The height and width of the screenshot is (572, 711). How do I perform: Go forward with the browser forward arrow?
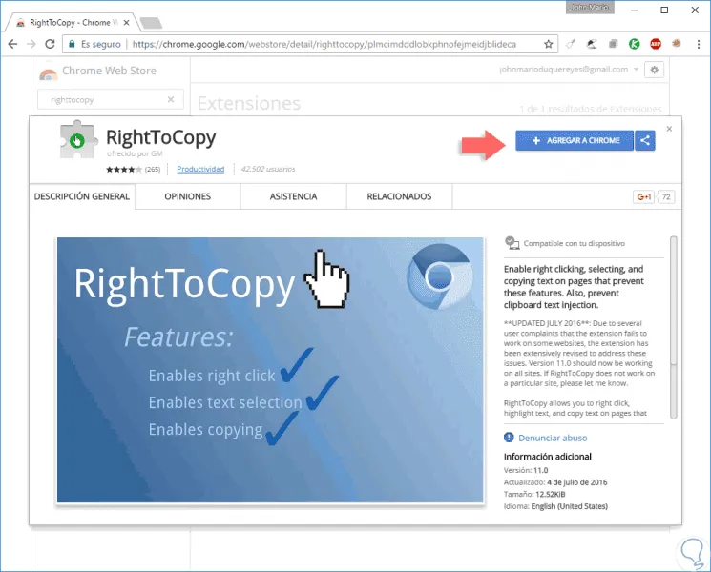31,44
